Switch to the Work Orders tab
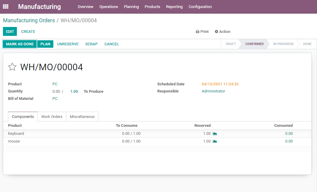The width and height of the screenshot is (317, 192). [x=52, y=117]
